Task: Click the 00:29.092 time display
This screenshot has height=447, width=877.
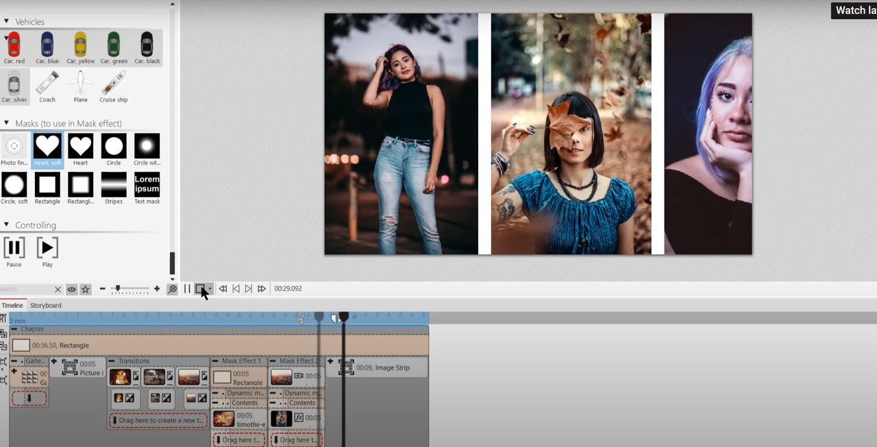Action: 288,289
